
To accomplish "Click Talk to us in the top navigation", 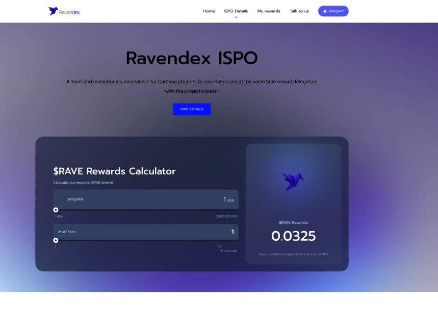I will (x=299, y=11).
